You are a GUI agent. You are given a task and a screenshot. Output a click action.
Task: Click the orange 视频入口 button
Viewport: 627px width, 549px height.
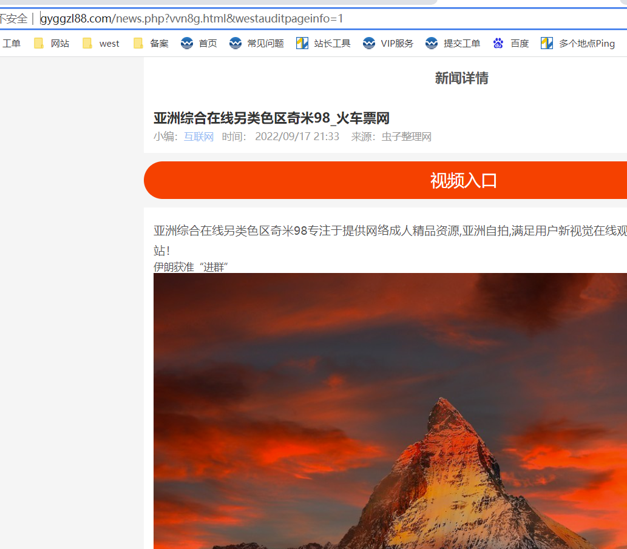(x=385, y=180)
